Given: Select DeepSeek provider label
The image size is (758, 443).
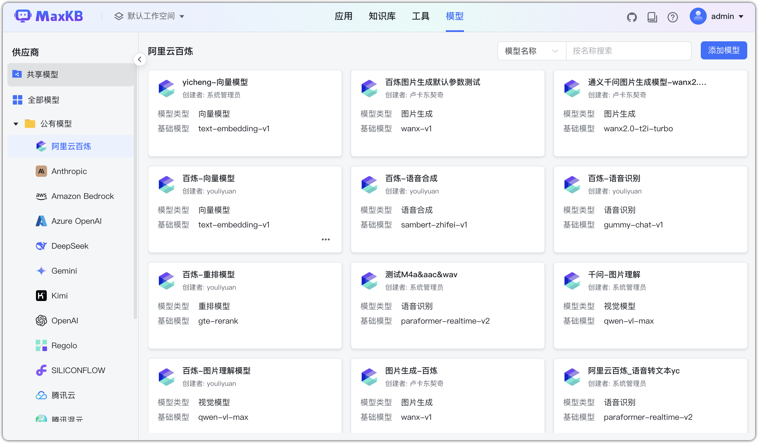Looking at the screenshot, I should tap(70, 246).
